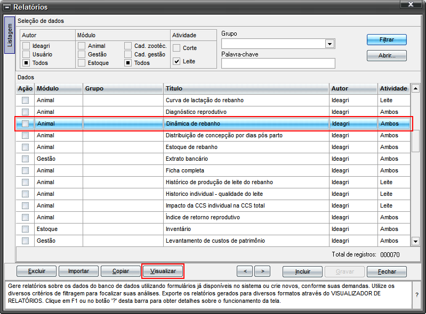Image resolution: width=426 pixels, height=314 pixels.
Task: Select 'Curva de lactação do rebanho' title
Action: point(205,101)
